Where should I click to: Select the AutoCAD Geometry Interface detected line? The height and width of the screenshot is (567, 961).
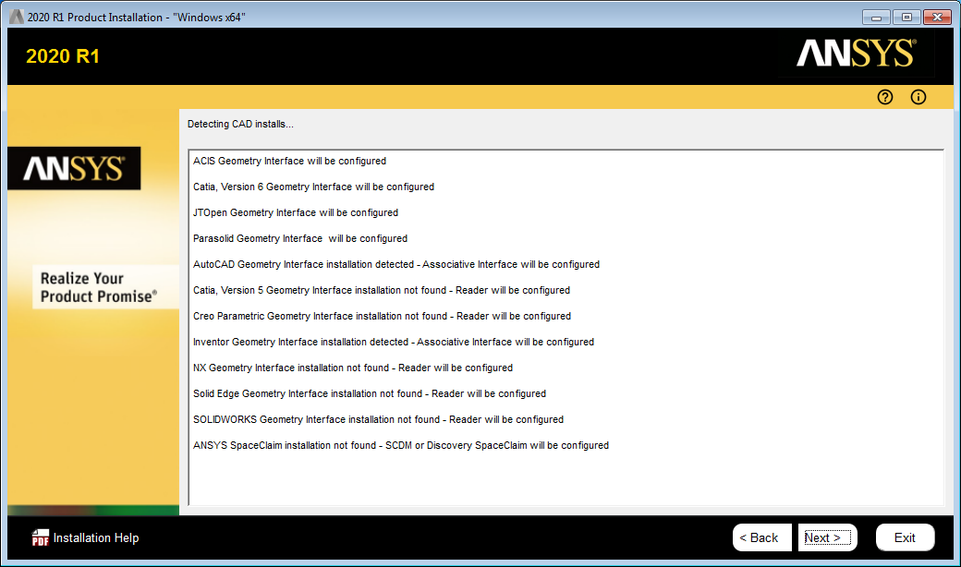click(395, 264)
